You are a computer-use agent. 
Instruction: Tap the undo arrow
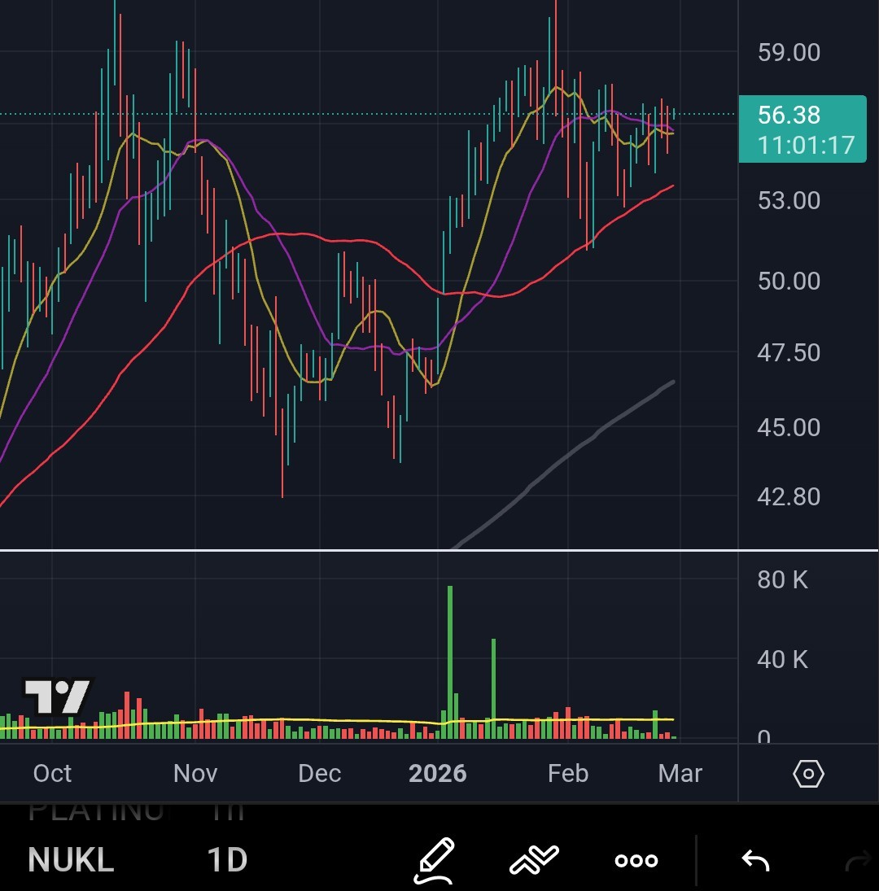point(755,860)
